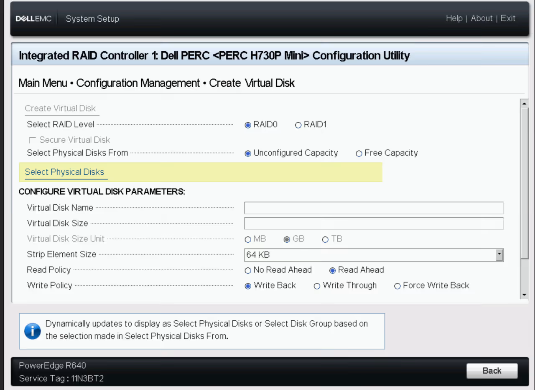Select GB size unit
The width and height of the screenshot is (535, 390).
287,239
